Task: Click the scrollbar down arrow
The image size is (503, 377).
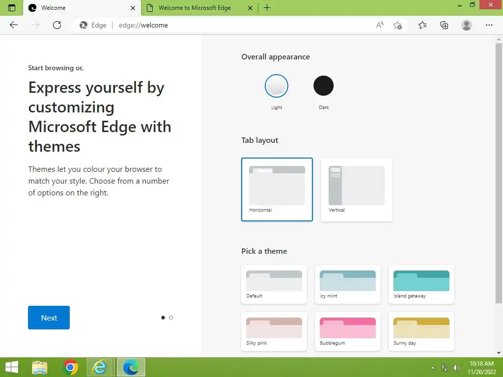Action: [x=499, y=353]
